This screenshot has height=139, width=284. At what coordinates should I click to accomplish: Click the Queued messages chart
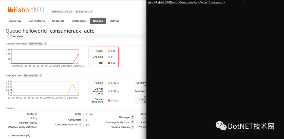pos(45,56)
